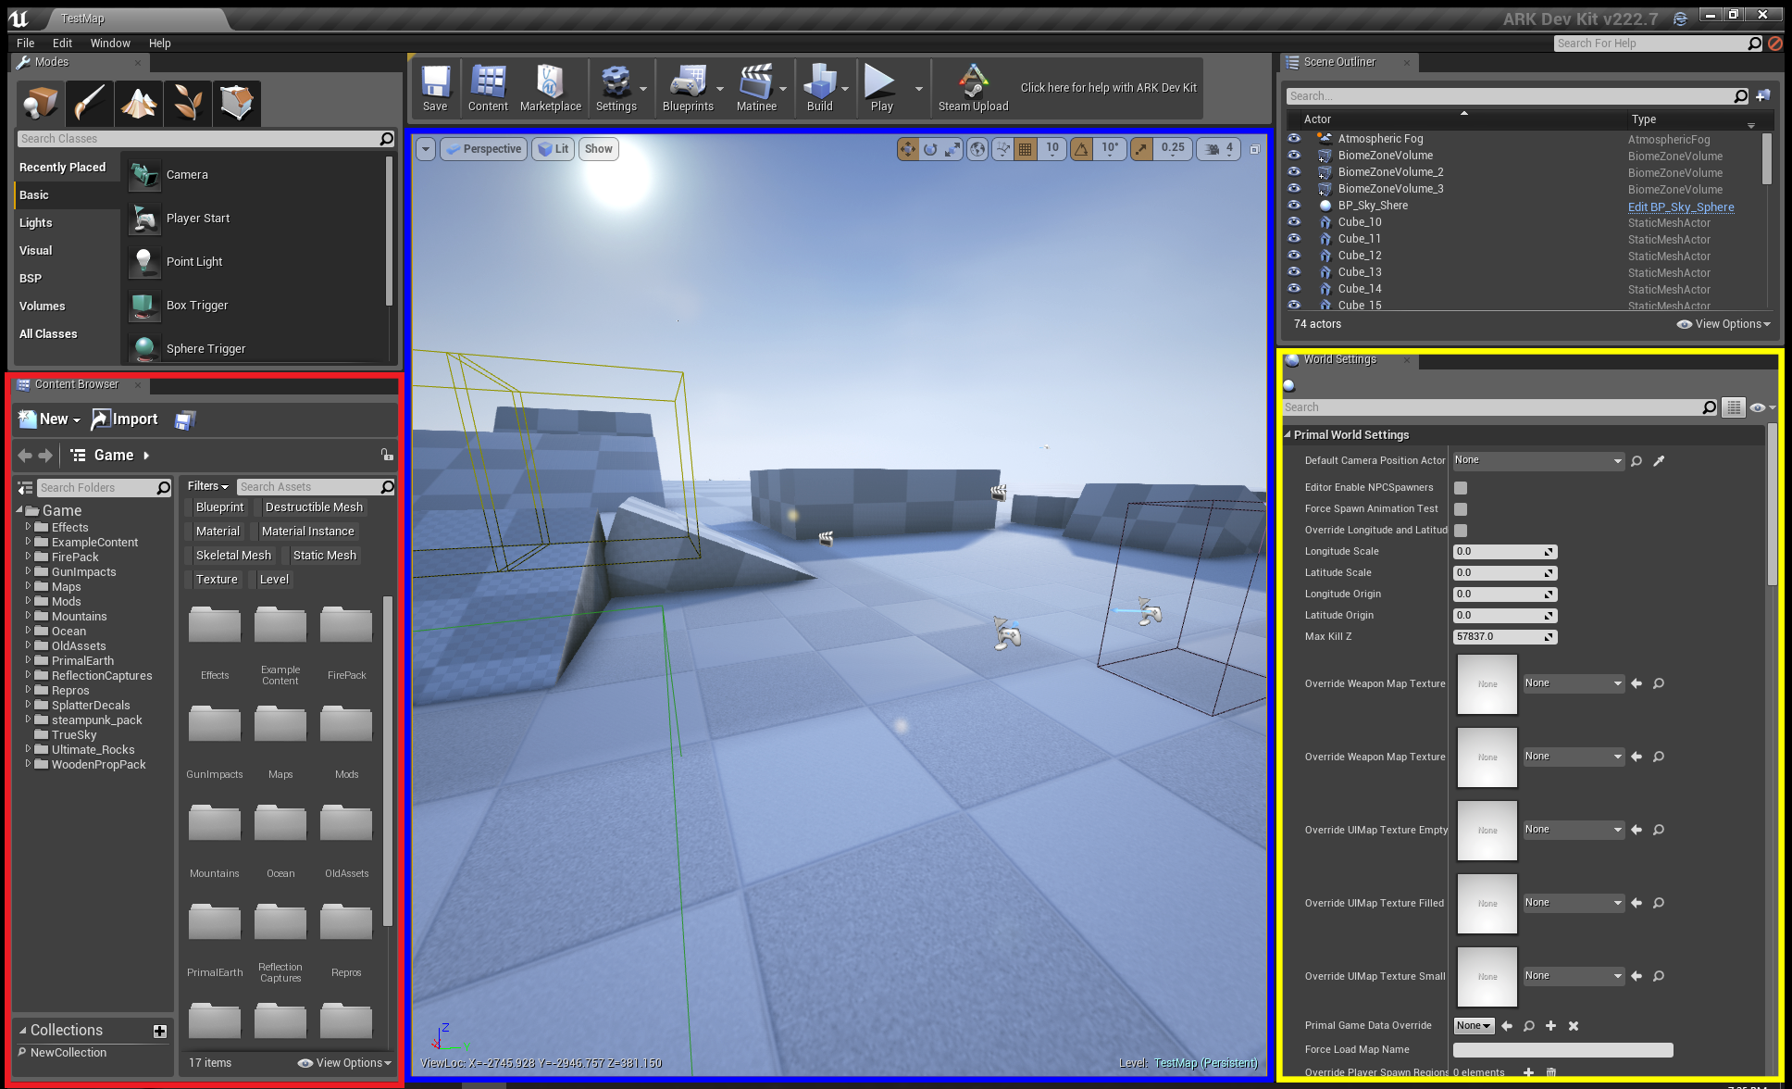Select the Landscape mode icon
The width and height of the screenshot is (1792, 1089).
coord(139,103)
